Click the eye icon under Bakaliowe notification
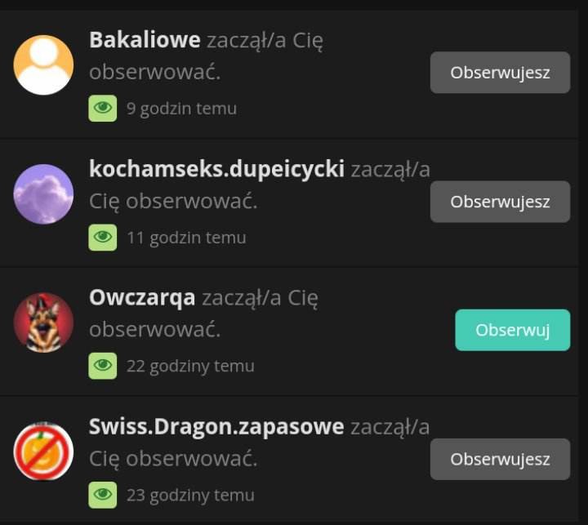The image size is (588, 525). pos(103,109)
